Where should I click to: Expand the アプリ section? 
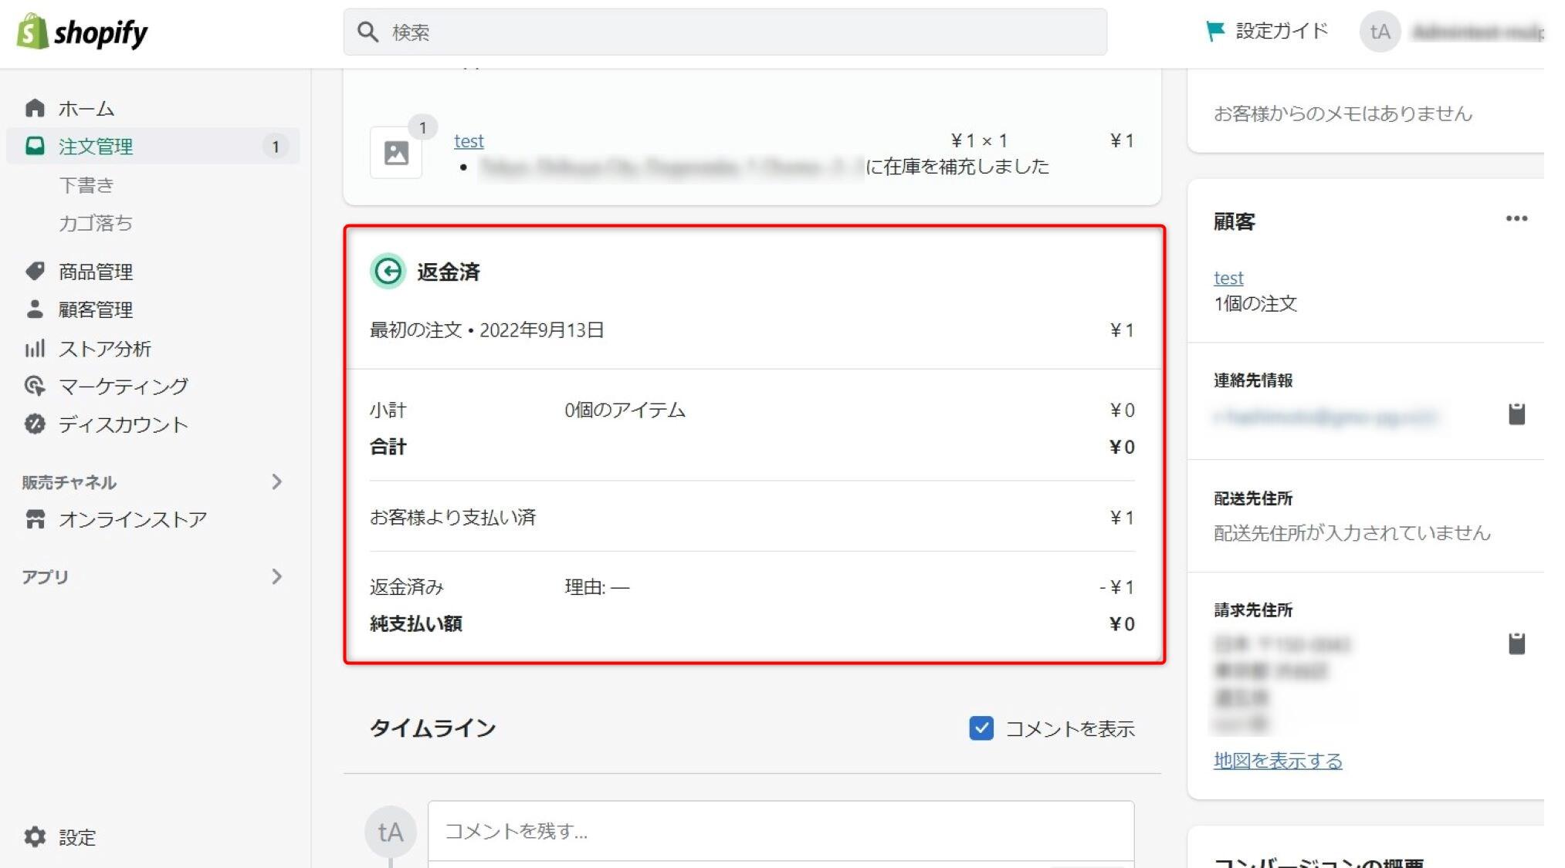click(279, 576)
